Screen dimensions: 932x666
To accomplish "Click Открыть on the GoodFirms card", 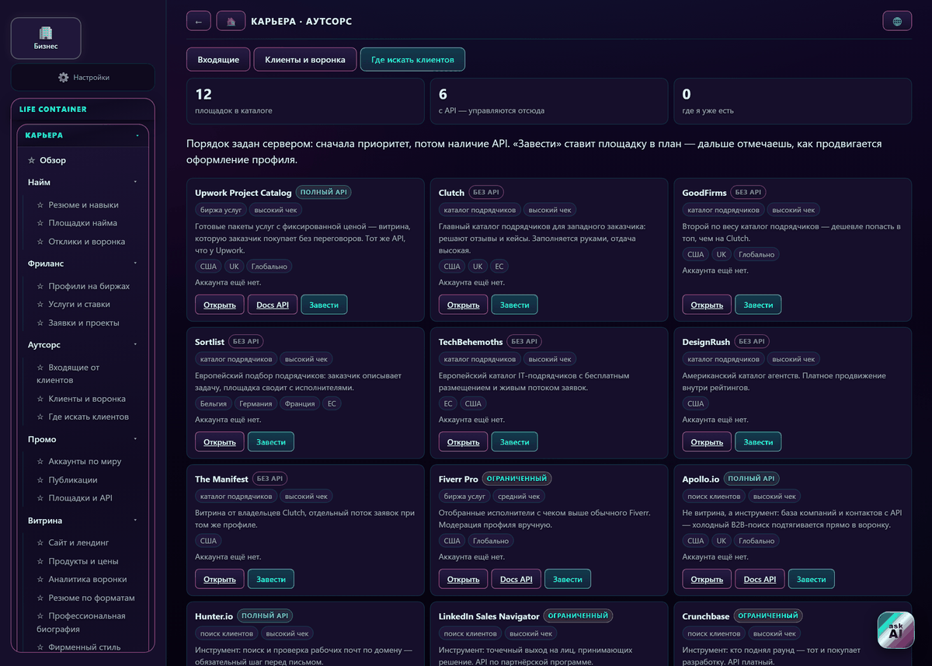I will click(708, 305).
